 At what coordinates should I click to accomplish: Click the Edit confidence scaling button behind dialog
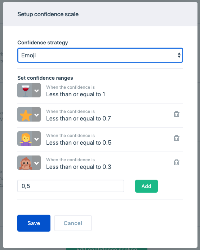(107, 249)
